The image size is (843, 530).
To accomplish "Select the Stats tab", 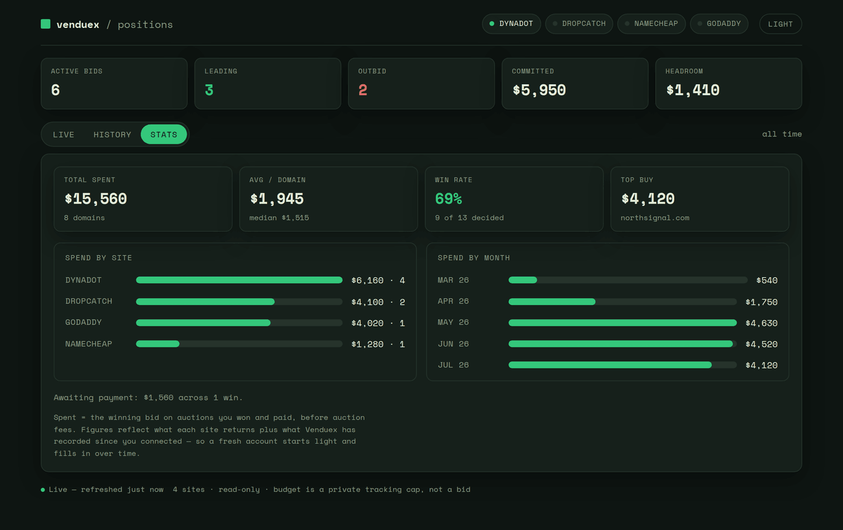I will [x=163, y=135].
